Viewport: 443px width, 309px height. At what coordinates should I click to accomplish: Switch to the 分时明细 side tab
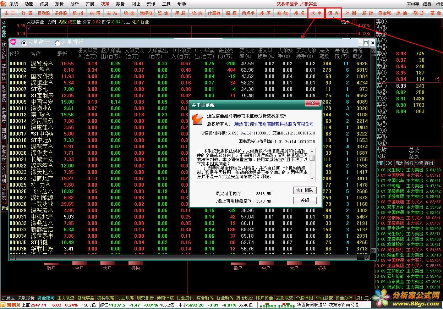4,174
